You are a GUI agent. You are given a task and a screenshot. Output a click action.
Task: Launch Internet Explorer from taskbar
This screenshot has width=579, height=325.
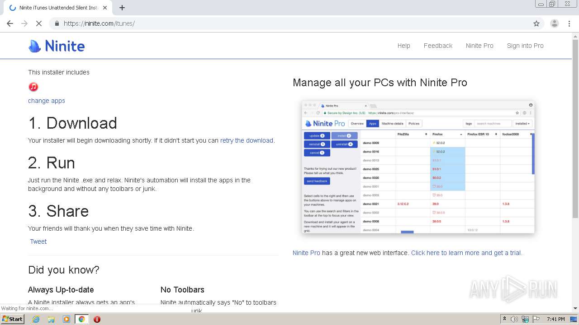pos(36,319)
